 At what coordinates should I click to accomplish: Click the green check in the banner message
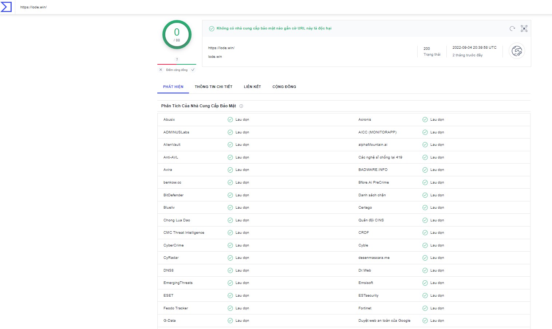[212, 29]
